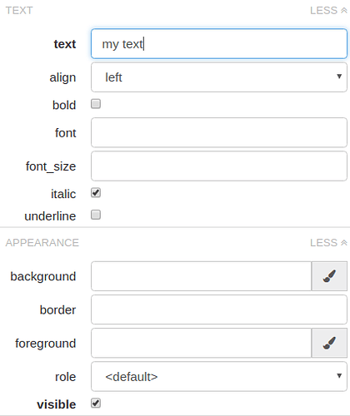Click into the font input field
The height and width of the screenshot is (416, 350).
pyautogui.click(x=219, y=132)
